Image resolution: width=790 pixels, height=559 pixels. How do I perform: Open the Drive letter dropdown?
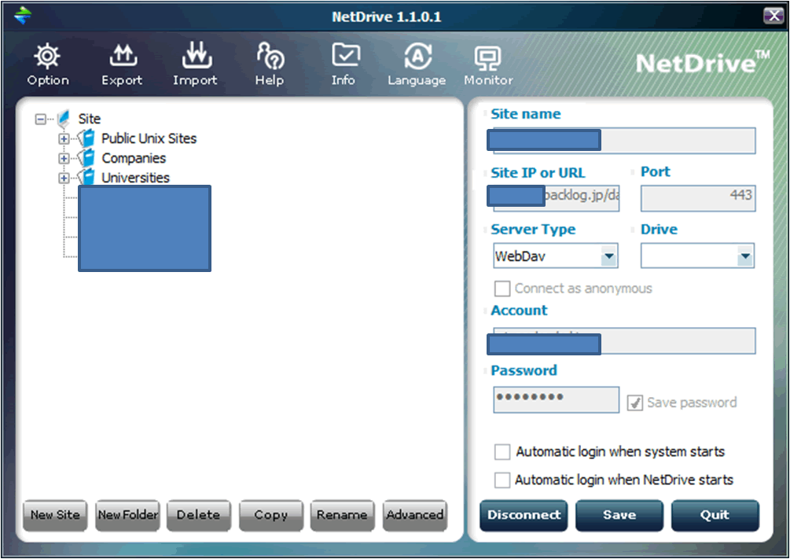coord(744,256)
